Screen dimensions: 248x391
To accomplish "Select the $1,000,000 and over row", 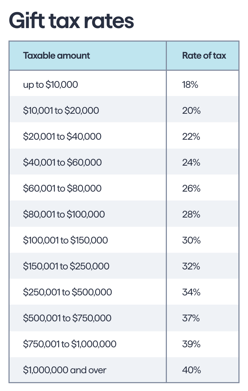I will (x=124, y=369).
